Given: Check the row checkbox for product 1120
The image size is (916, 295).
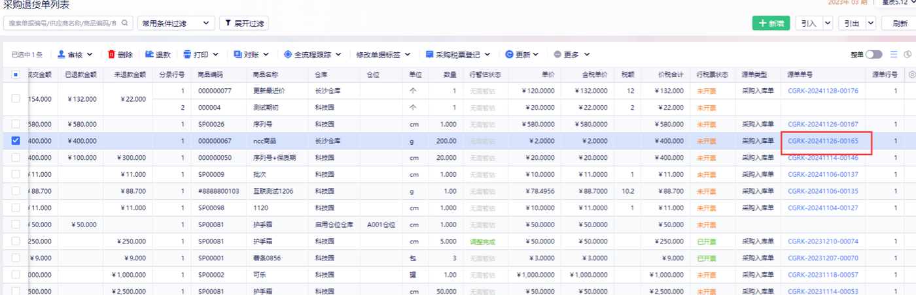Looking at the screenshot, I should (x=16, y=208).
